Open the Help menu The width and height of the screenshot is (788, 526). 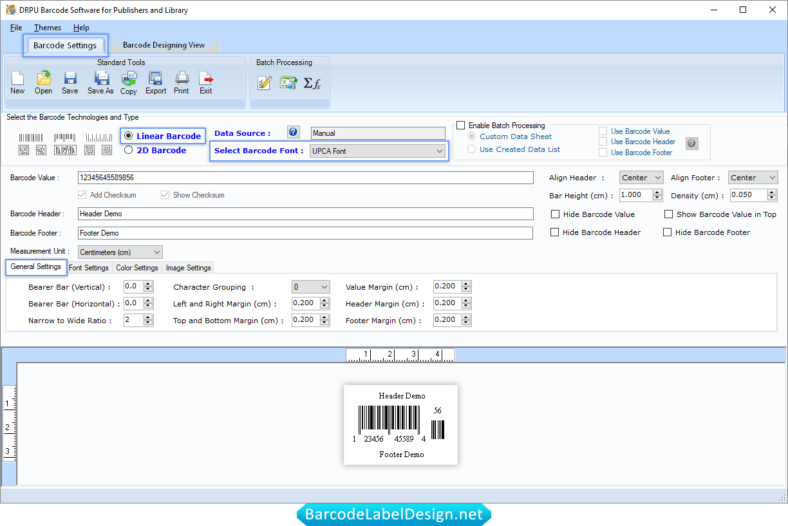(x=81, y=28)
